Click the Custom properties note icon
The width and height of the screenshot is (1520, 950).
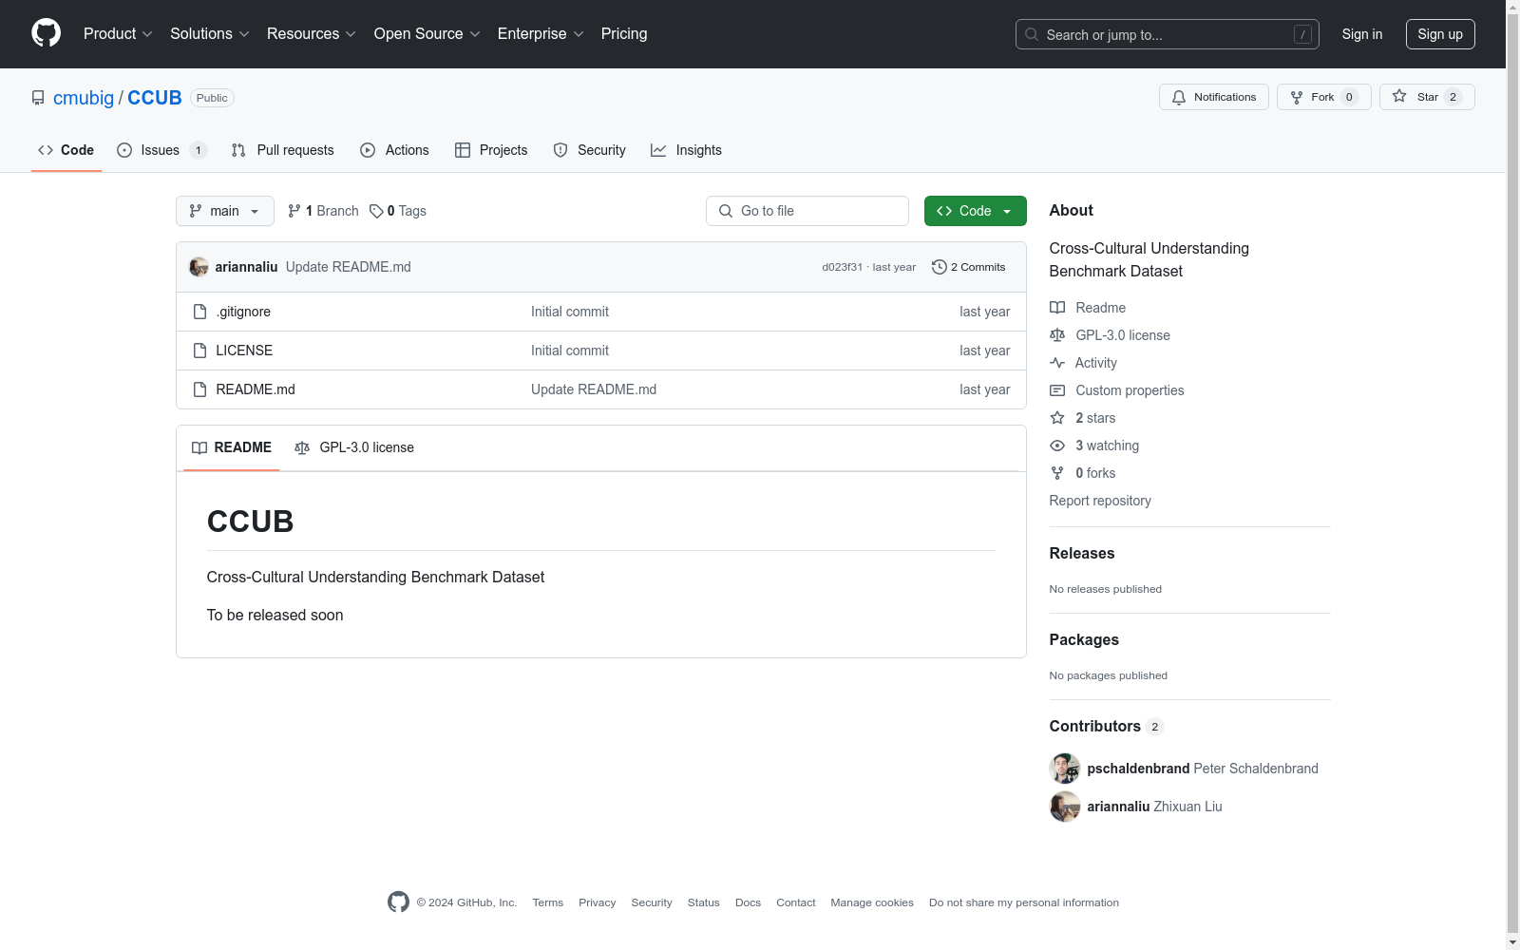coord(1057,390)
